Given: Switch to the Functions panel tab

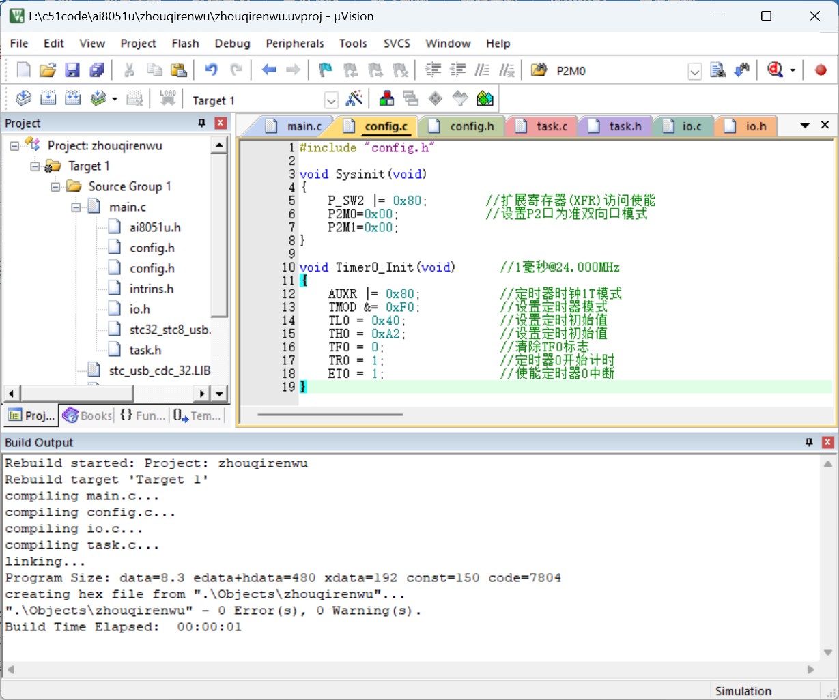Looking at the screenshot, I should 142,415.
